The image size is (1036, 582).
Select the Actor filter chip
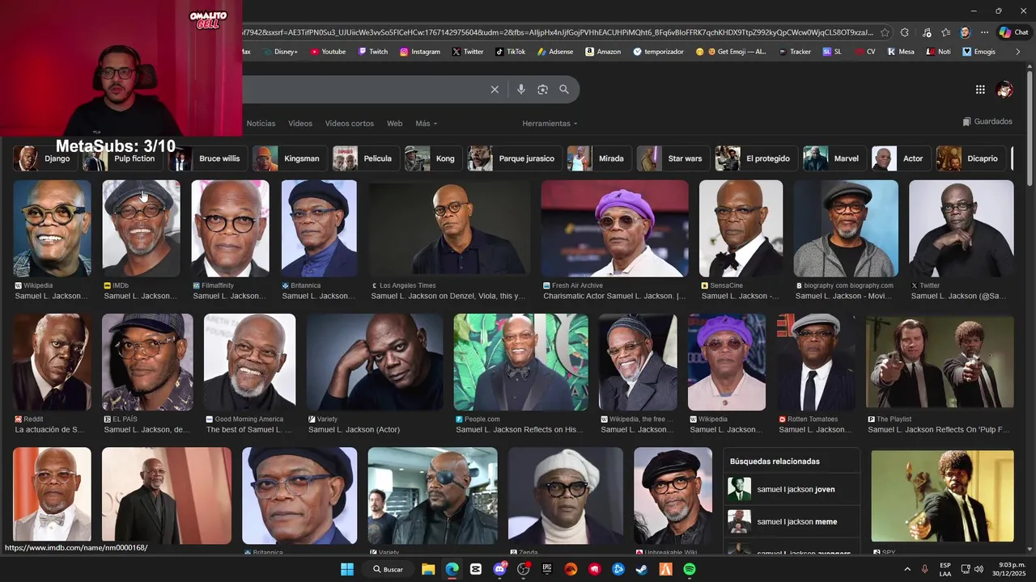tap(901, 158)
